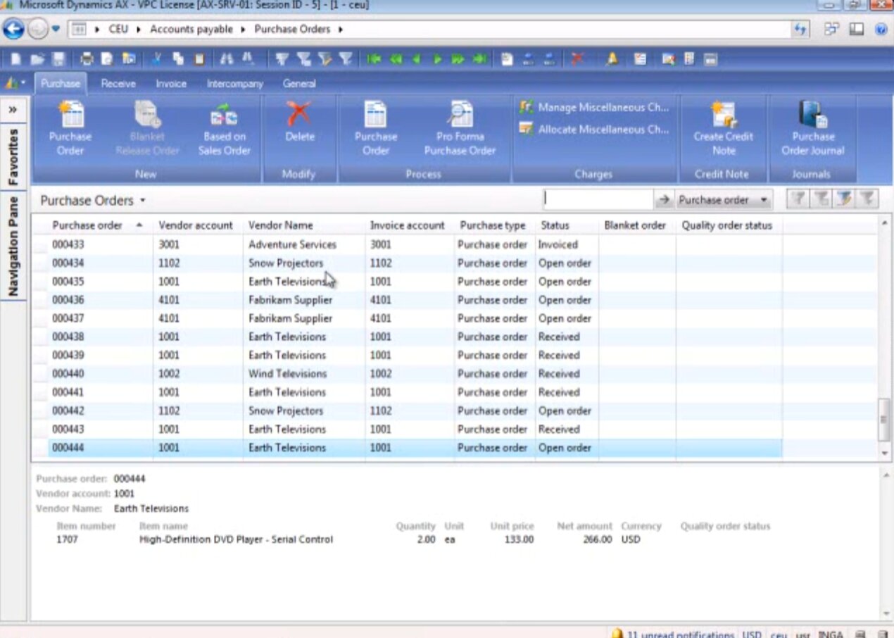Screen dimensions: 894x638
Task: Expand the Navigation Pane with chevron
Action: pos(13,109)
